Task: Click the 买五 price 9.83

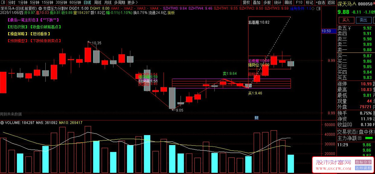Action: click(367, 77)
